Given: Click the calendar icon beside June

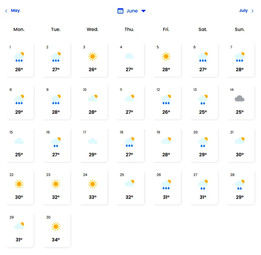Looking at the screenshot, I should pyautogui.click(x=120, y=11).
